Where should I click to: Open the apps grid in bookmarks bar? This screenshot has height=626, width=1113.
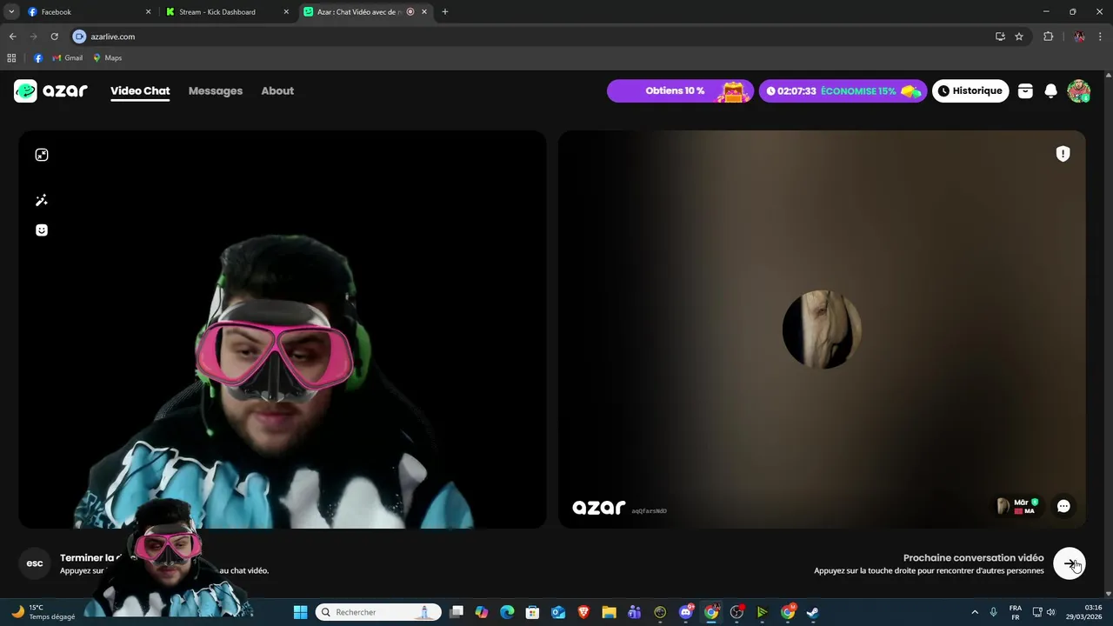[x=11, y=58]
